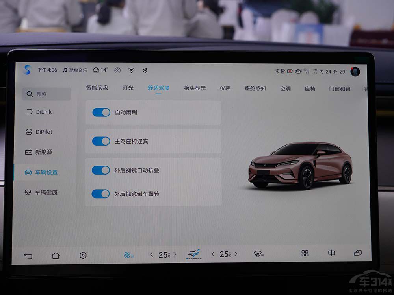
Task: Tap the A/C fan icon
Action: point(128,255)
